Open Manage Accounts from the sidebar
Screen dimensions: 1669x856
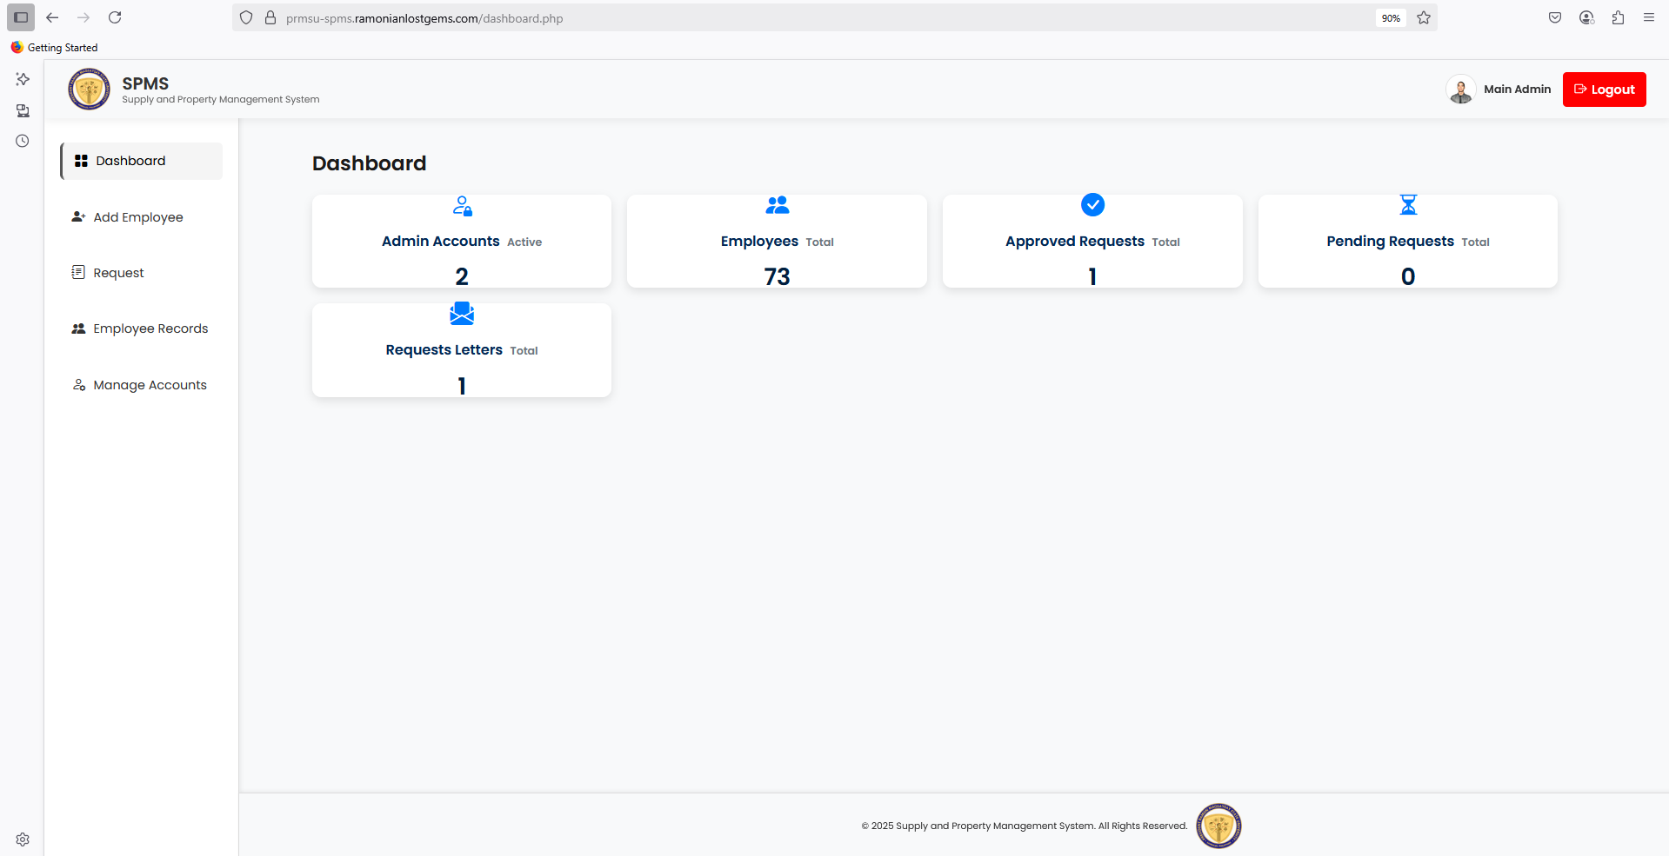click(x=149, y=385)
